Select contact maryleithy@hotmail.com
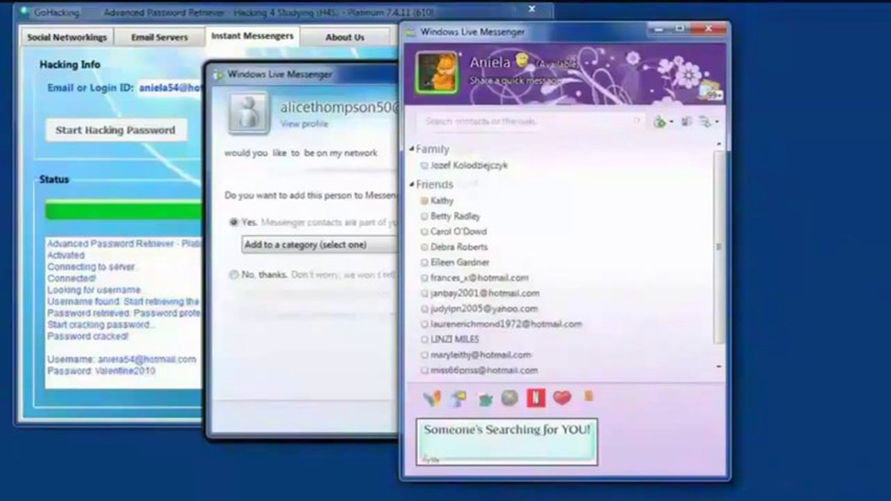The image size is (891, 501). pyautogui.click(x=481, y=355)
